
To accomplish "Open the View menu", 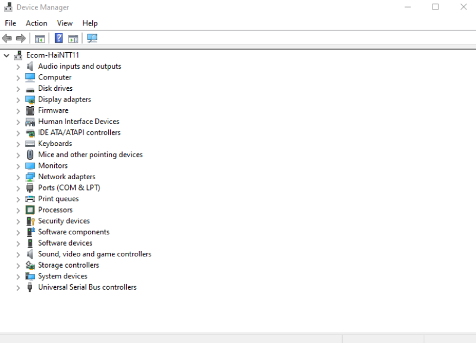I will (65, 23).
